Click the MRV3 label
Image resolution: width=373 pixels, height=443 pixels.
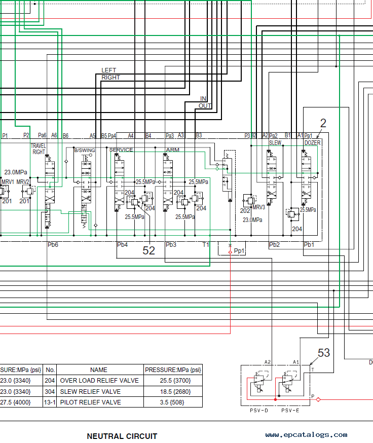[x=259, y=207]
